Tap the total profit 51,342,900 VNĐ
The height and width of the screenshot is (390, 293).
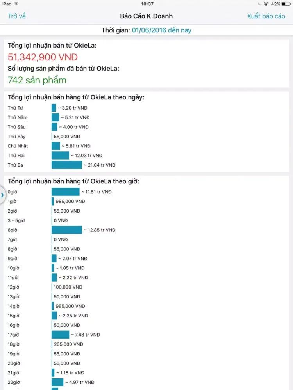click(x=43, y=57)
